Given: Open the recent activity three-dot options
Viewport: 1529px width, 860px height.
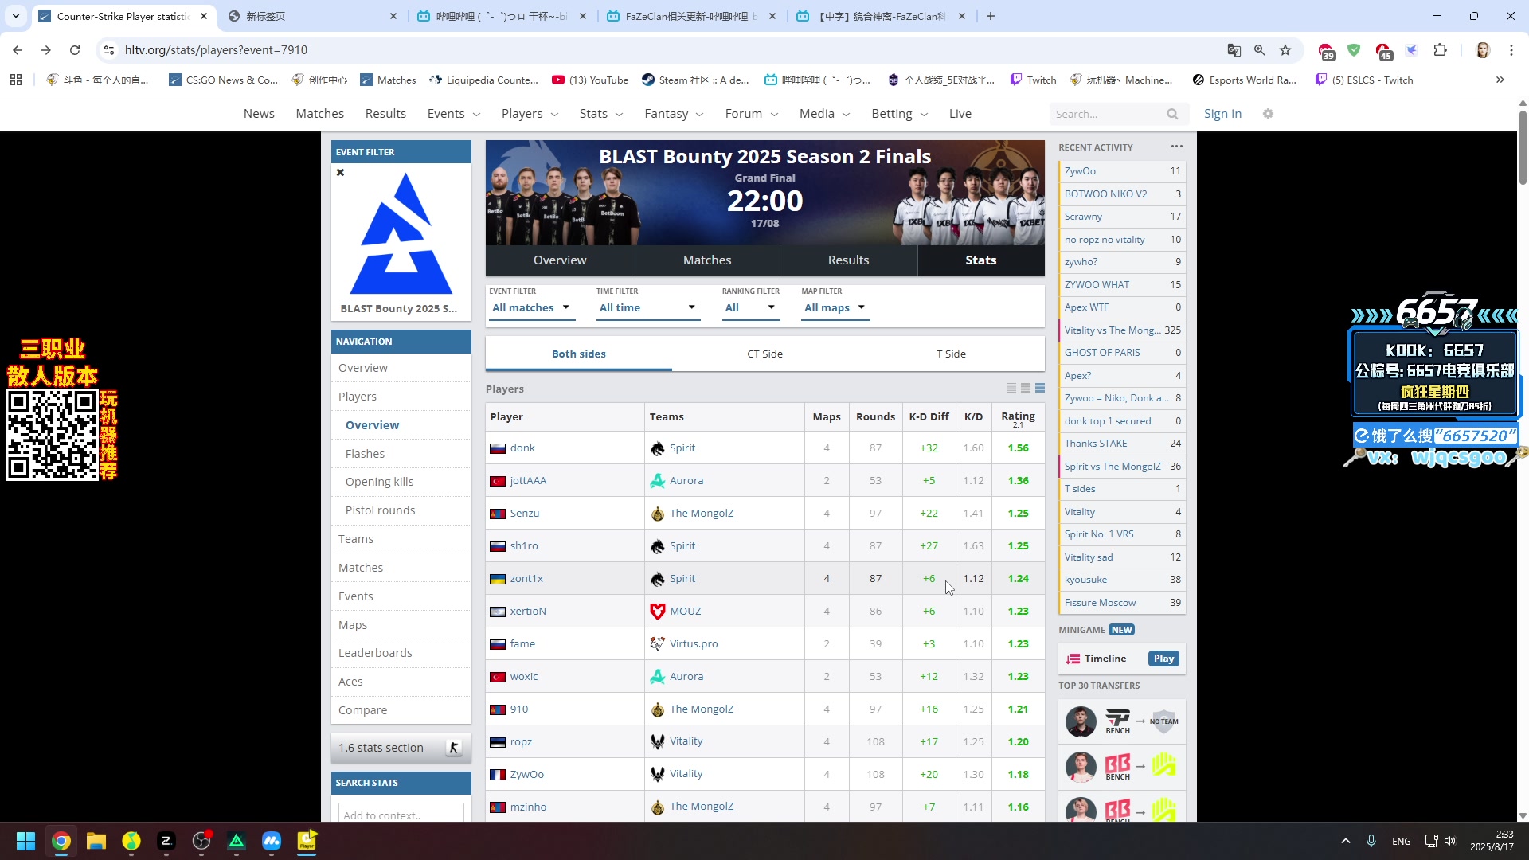Looking at the screenshot, I should 1176,147.
